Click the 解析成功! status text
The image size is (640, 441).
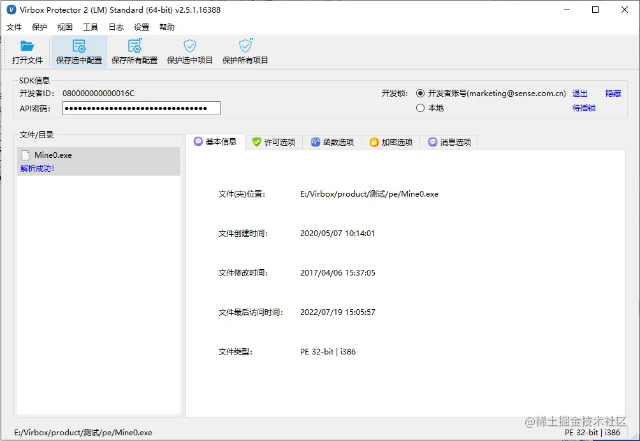pyautogui.click(x=37, y=169)
